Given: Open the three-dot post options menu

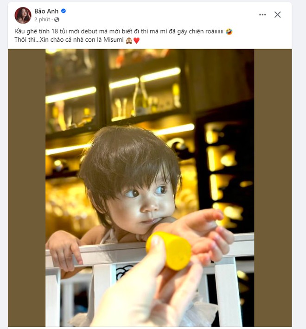Looking at the screenshot, I should click(262, 15).
